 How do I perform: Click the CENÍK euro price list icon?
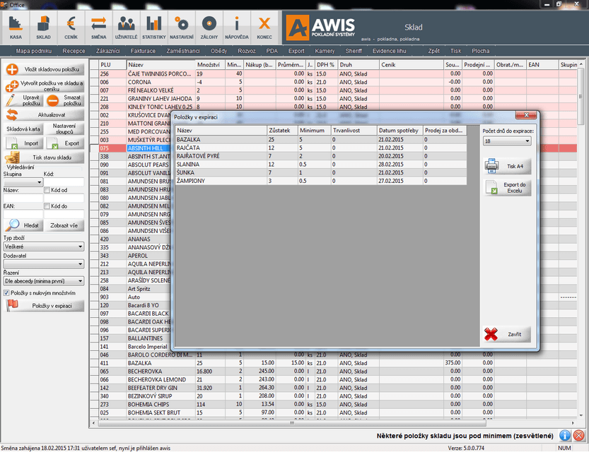tap(71, 26)
